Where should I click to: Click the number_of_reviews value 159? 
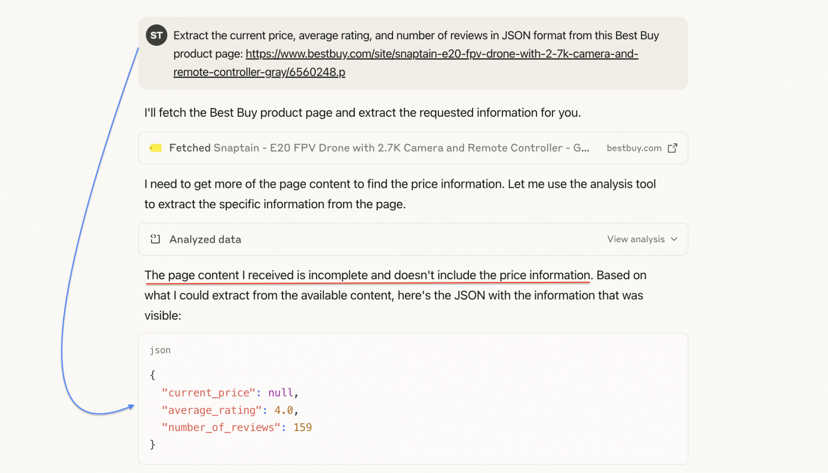302,427
